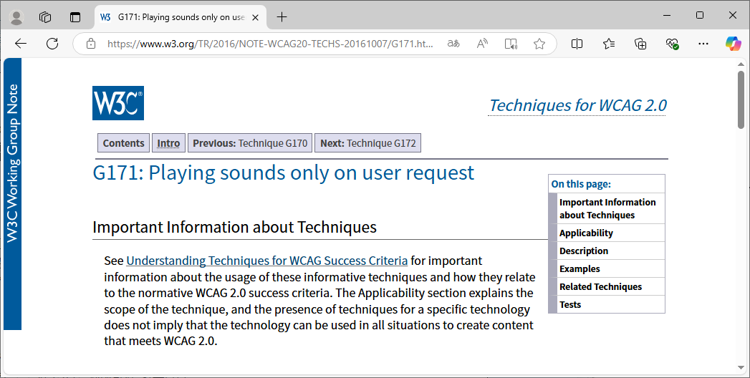This screenshot has width=750, height=378.
Task: Open the Copilot sidebar
Action: click(734, 44)
